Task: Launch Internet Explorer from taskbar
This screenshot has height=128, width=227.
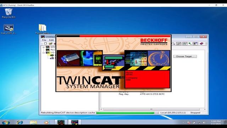Action: (x=20, y=122)
